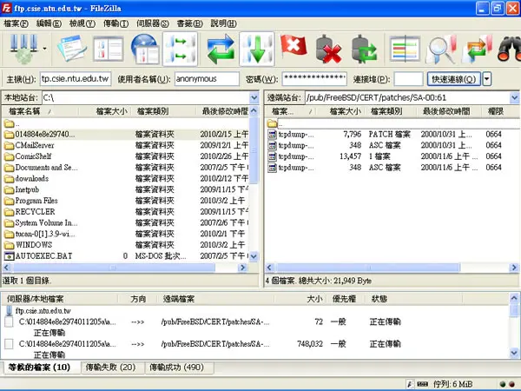Viewport: 521px width, 391px height.
Task: Open the local site path dropdown
Action: 254,97
